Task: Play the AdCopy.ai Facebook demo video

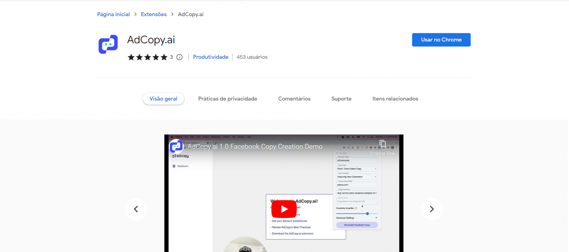Action: (x=284, y=209)
